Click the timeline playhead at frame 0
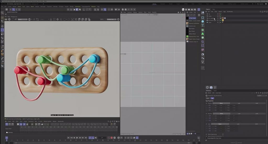The image size is (268, 144). tap(7, 140)
